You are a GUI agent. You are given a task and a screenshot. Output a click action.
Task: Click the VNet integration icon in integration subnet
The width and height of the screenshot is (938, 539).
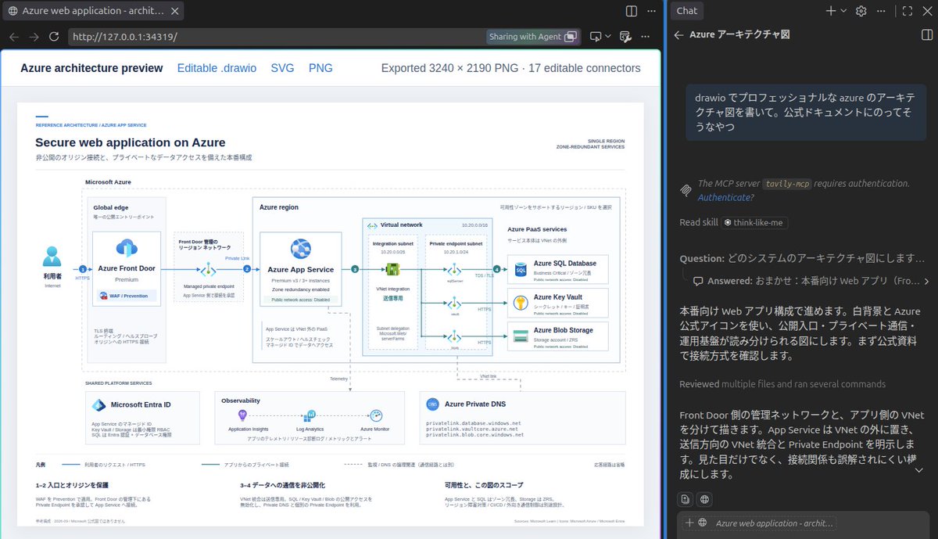[393, 269]
